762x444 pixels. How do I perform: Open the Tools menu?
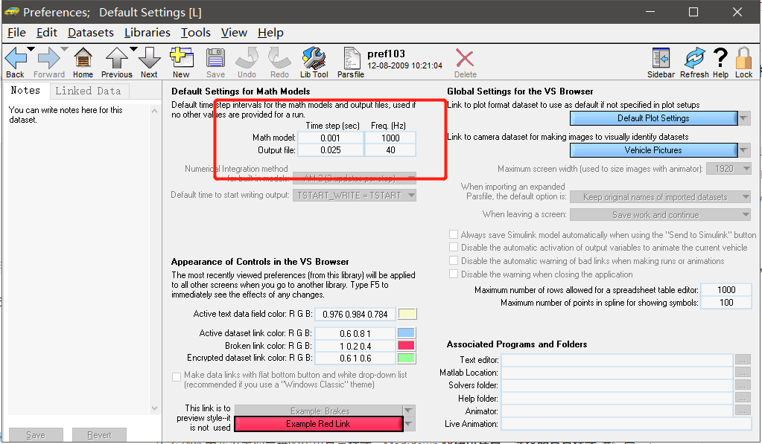tap(196, 33)
